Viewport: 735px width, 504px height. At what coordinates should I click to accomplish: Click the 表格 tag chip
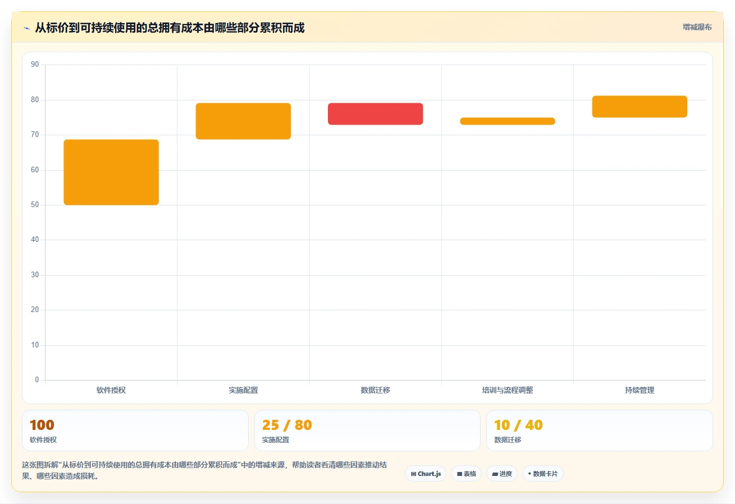[x=466, y=474]
